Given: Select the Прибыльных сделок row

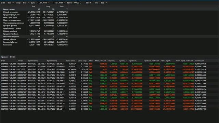Looking at the screenshot, I should point(34,28).
